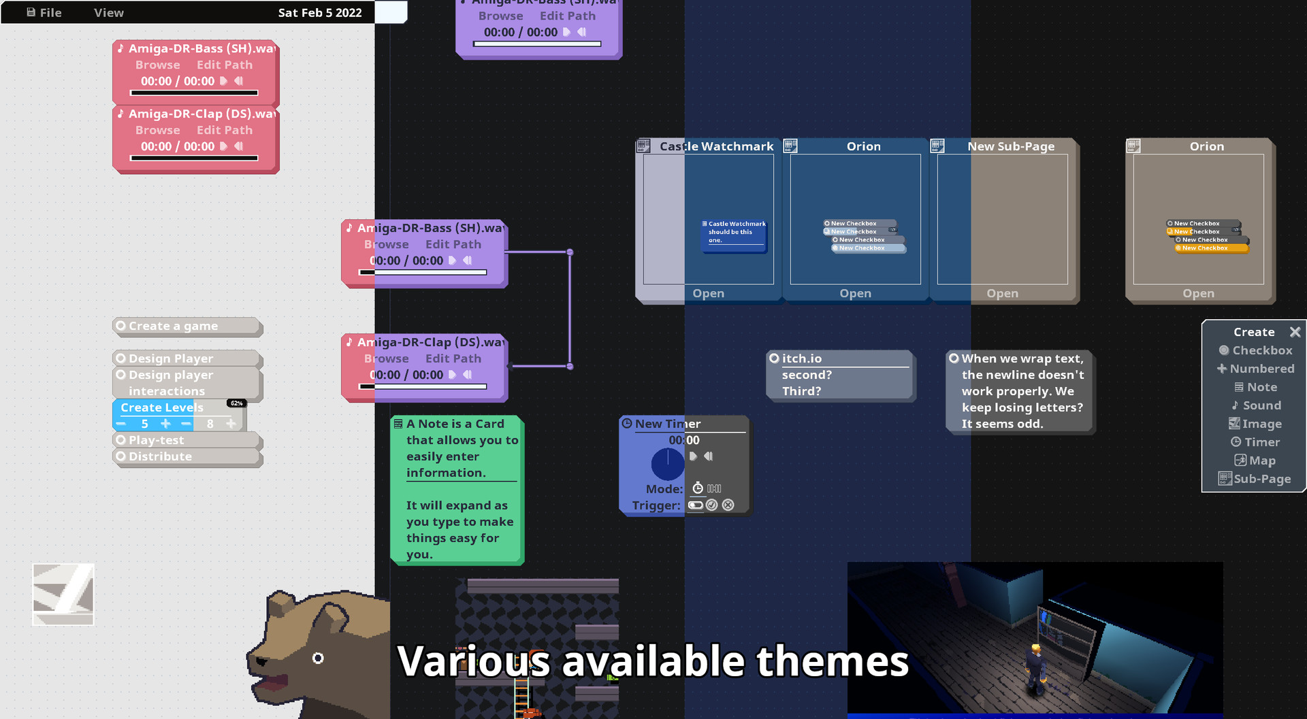Image resolution: width=1307 pixels, height=719 pixels.
Task: Start the New Timer playback
Action: tap(693, 456)
